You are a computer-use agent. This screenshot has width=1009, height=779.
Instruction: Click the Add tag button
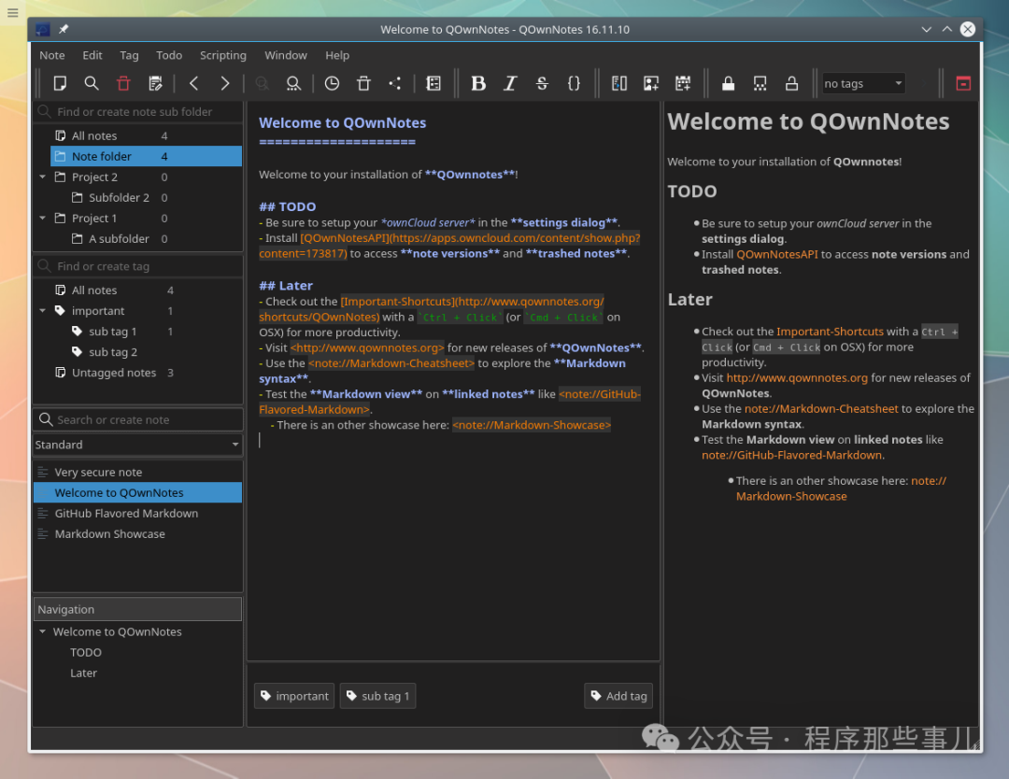click(x=618, y=696)
